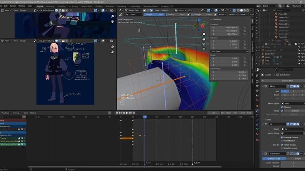The image size is (305, 171).
Task: Switch perspective/orthographic via viewport grid icon
Action: 203,49
